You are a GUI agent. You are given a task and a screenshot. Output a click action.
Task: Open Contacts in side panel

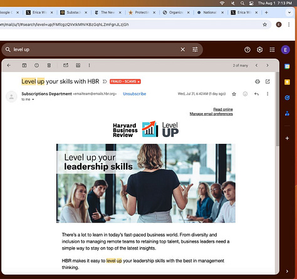(287, 113)
